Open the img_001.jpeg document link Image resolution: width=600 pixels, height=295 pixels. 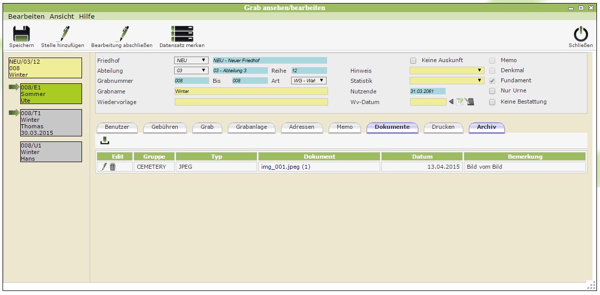pos(285,167)
